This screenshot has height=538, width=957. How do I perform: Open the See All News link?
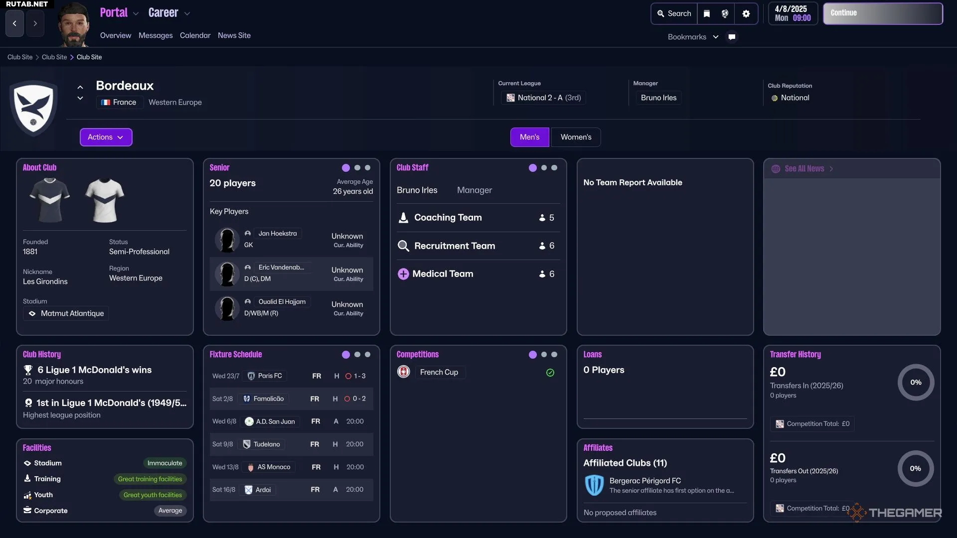click(804, 169)
